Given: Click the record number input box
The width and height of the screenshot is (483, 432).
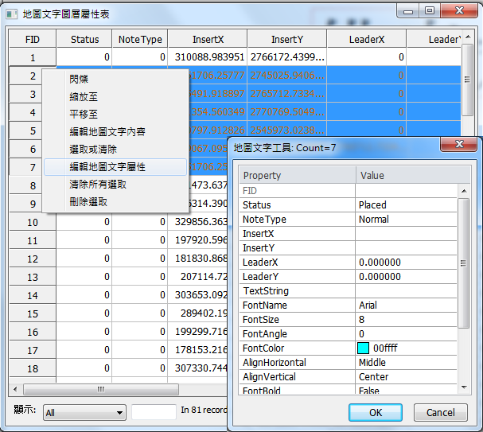Looking at the screenshot, I should pos(153,411).
